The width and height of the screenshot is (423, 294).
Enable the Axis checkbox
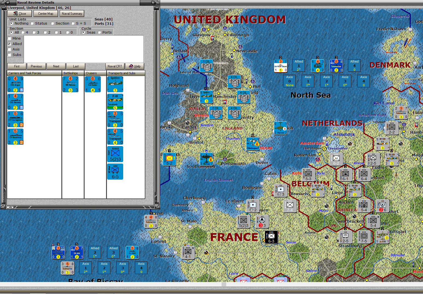tap(14, 49)
